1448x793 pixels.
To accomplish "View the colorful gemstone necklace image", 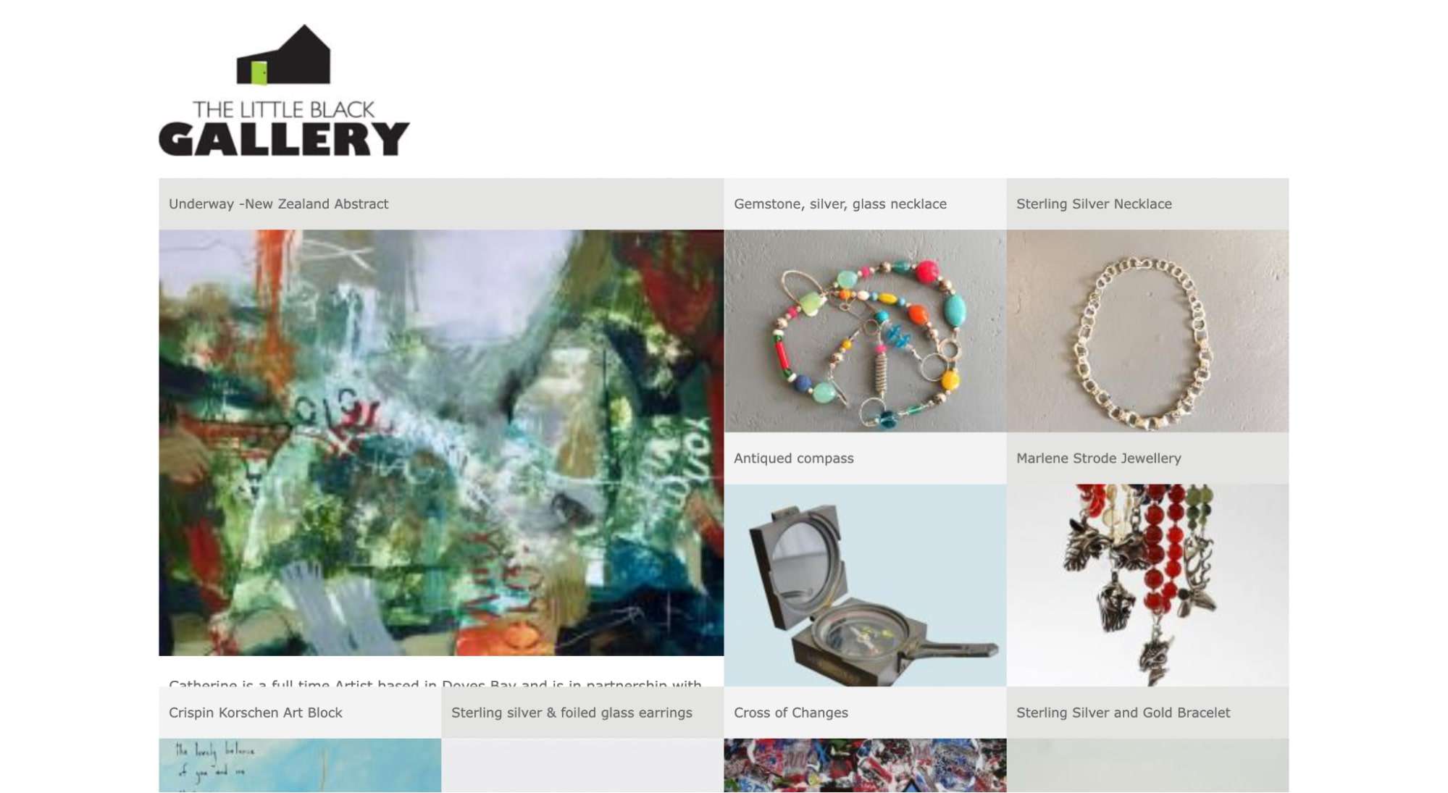I will pos(865,331).
